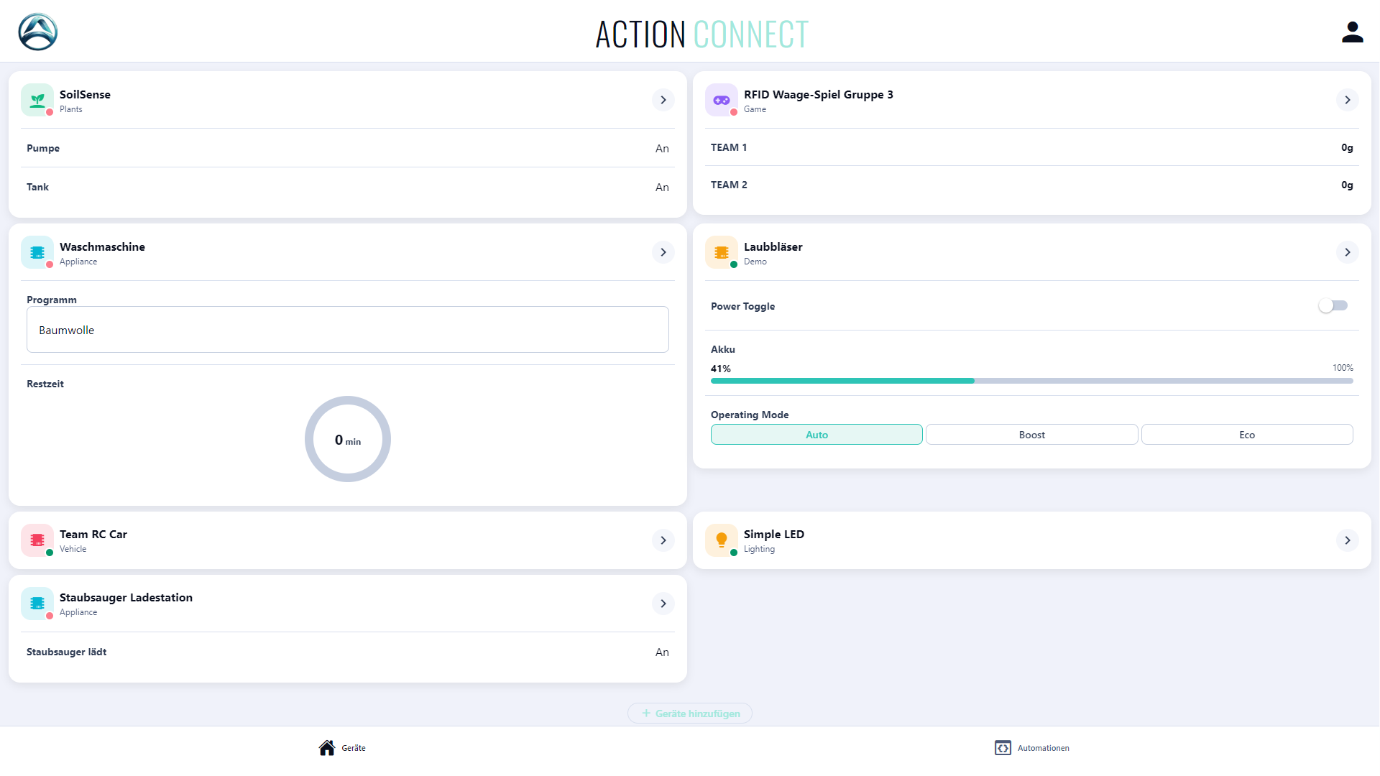Image resolution: width=1380 pixels, height=776 pixels.
Task: Click the TEAM 1 weight value
Action: coord(1347,147)
